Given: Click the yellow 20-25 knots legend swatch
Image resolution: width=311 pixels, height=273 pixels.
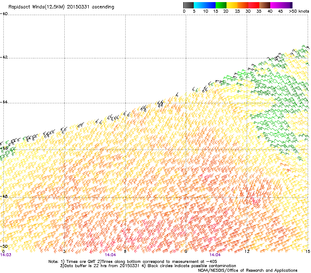Looking at the screenshot, I should (x=232, y=5).
